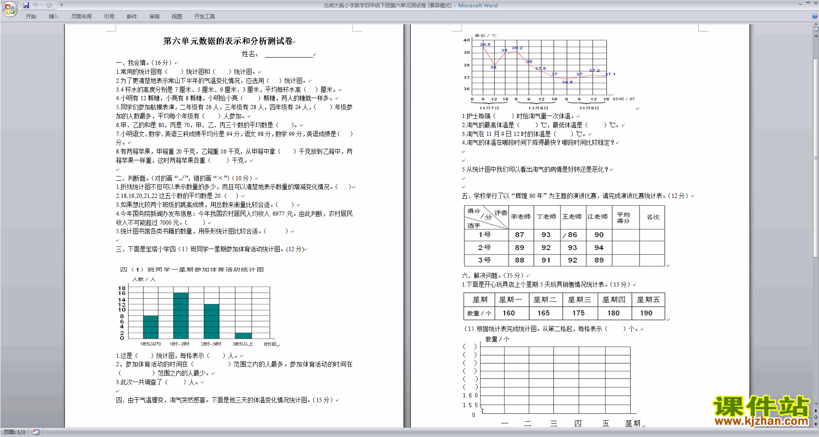Click the 星期三 header in sales table
Image resolution: width=819 pixels, height=437 pixels.
tap(579, 299)
